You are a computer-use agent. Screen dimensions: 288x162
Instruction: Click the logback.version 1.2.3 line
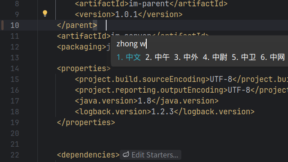point(165,112)
